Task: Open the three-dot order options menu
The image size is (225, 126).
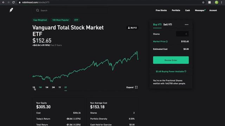Action: [186, 24]
